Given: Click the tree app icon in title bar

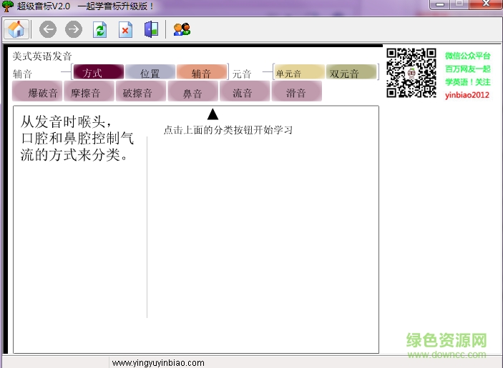Looking at the screenshot, I should coord(8,6).
